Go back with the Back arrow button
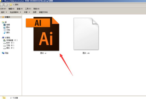146x99 pixels. [x=2, y=5]
